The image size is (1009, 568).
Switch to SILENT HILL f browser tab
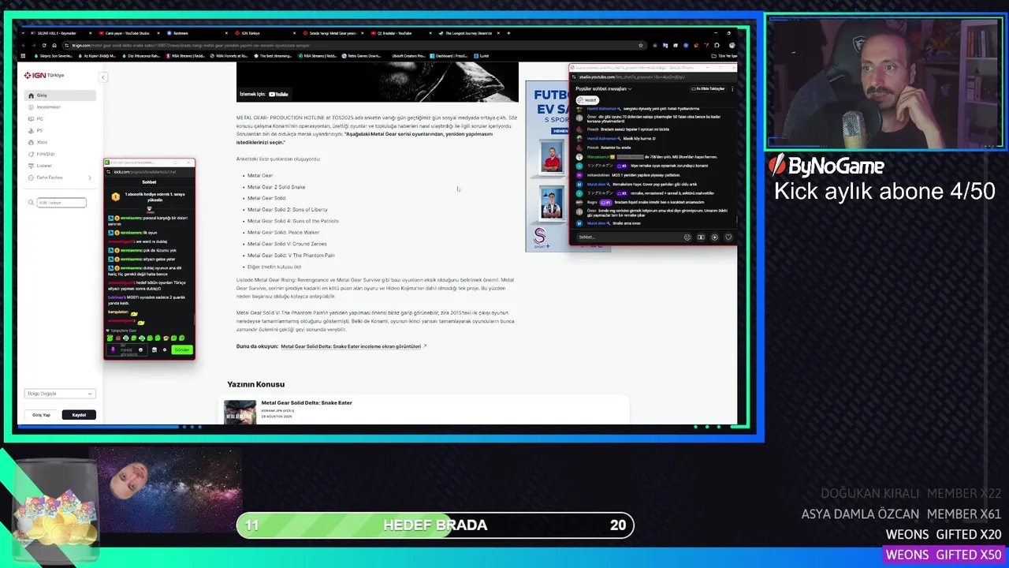[61, 33]
